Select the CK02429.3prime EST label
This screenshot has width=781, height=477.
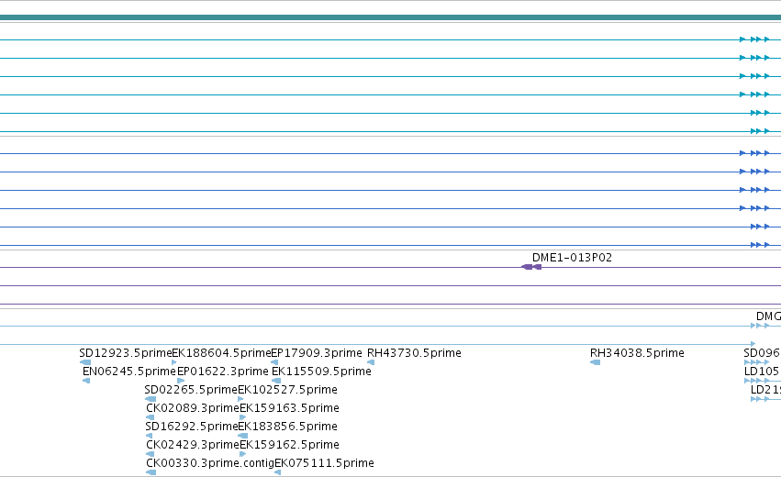[193, 445]
